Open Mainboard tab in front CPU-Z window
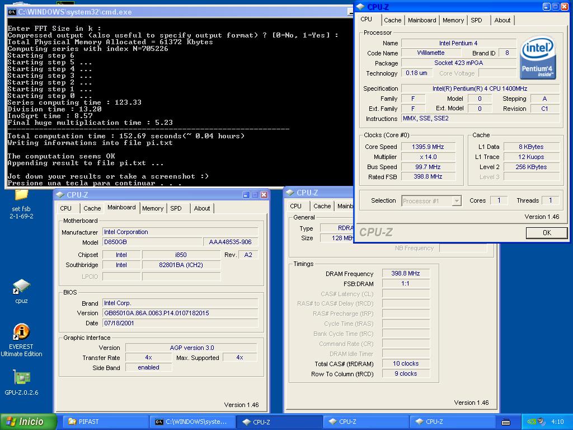Screen dimensions: 573x430 point(422,20)
